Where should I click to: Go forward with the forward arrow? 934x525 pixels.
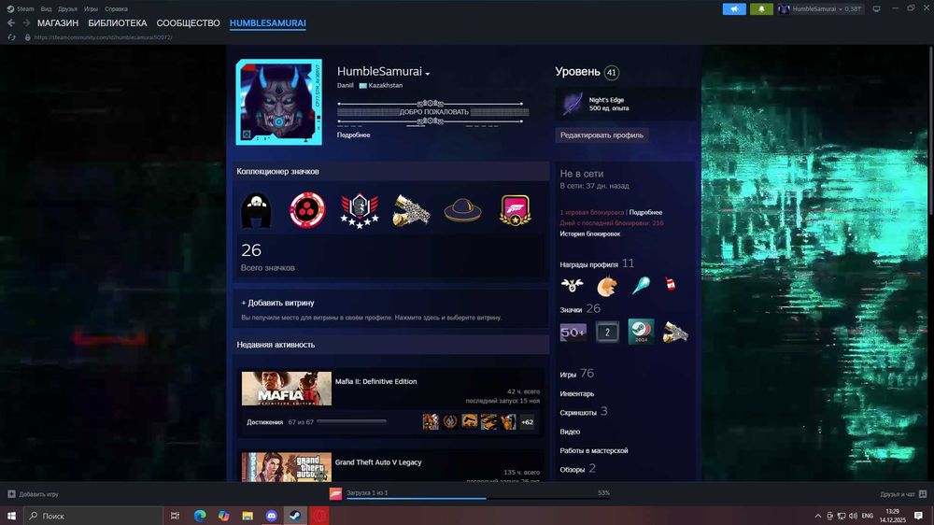(26, 22)
